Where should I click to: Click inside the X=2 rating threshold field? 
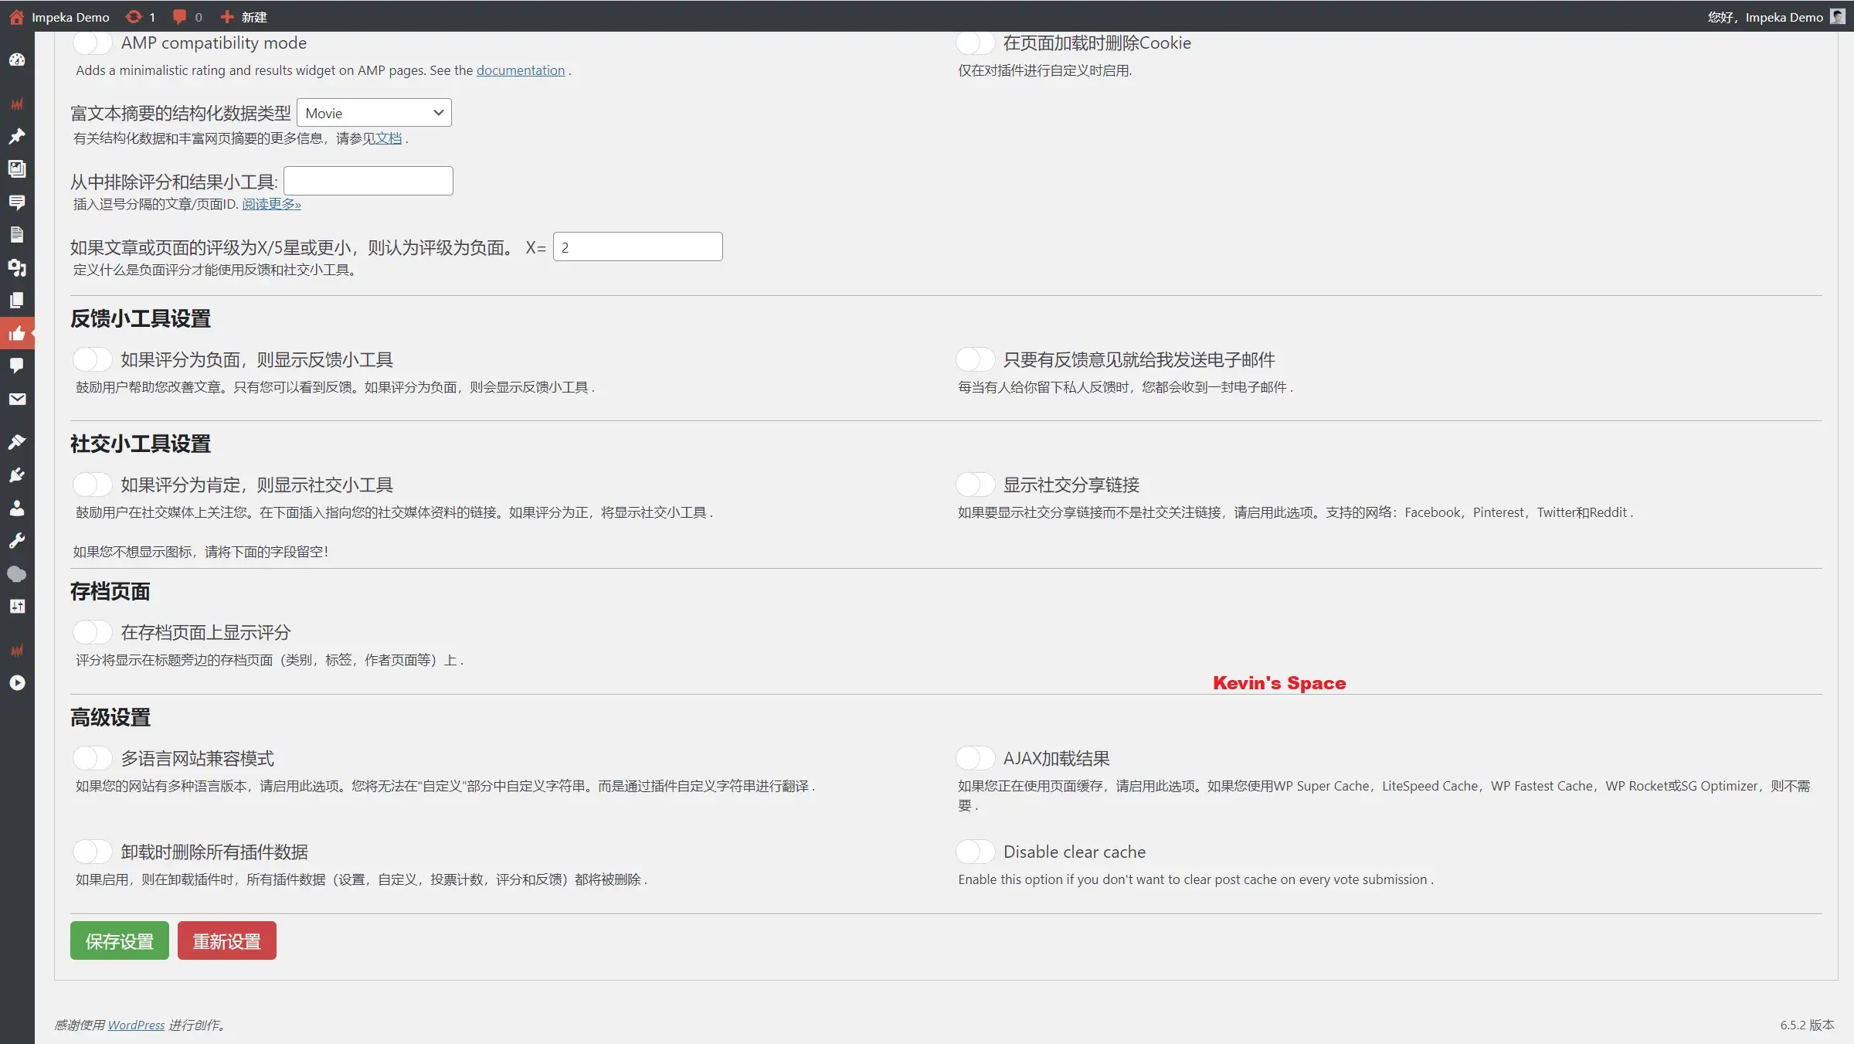tap(637, 246)
